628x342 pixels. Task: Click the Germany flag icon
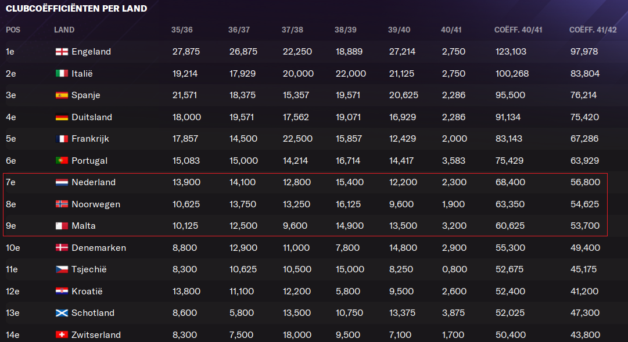pos(62,117)
